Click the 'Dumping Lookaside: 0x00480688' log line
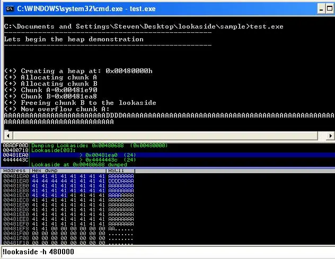Image resolution: width=335 pixels, height=259 pixels. coord(99,146)
